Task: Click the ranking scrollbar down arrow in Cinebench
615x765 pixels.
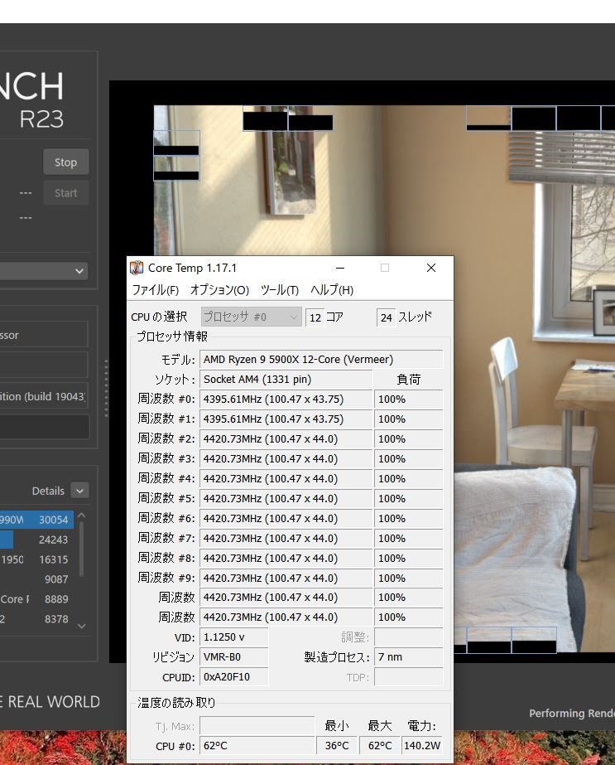Action: pyautogui.click(x=81, y=626)
